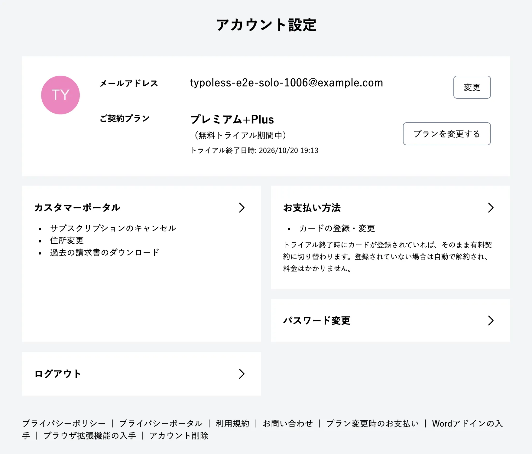
Task: Click the トライアル終了日時 date line
Action: coord(254,150)
